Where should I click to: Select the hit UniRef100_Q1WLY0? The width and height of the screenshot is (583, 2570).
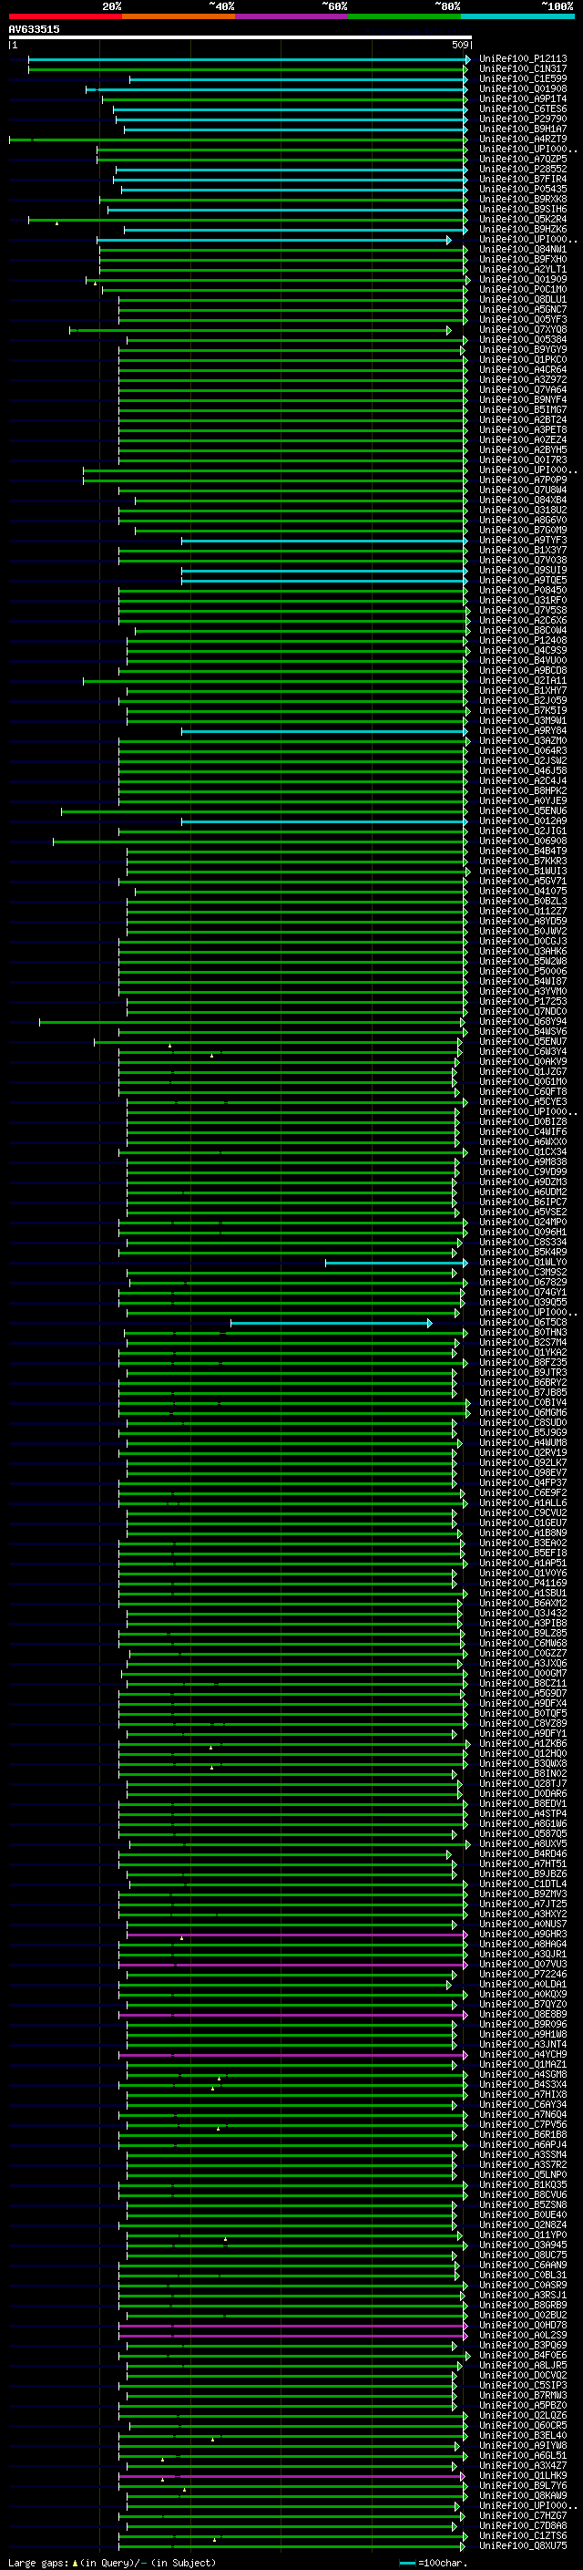click(x=523, y=1262)
